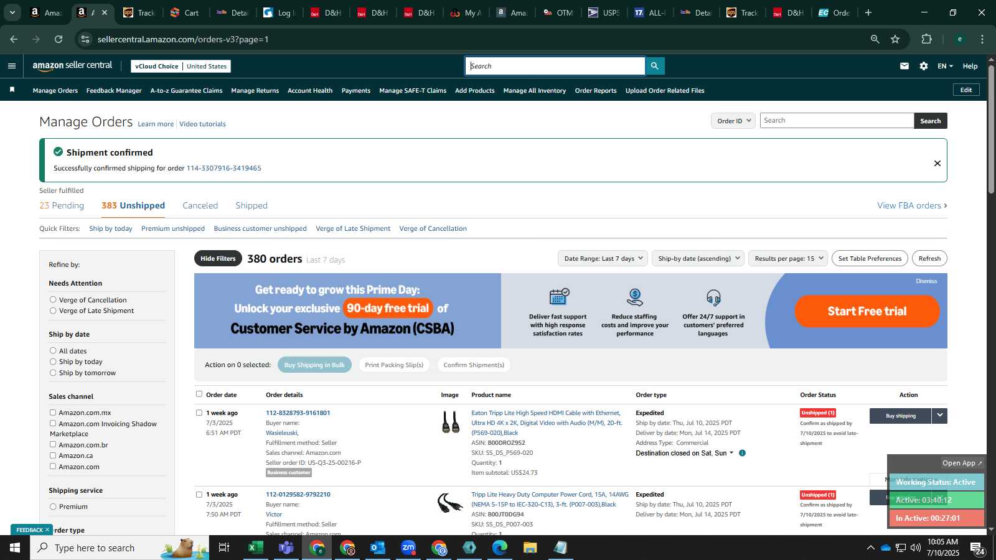996x560 pixels.
Task: Click the teal search magnifier button
Action: coord(654,66)
